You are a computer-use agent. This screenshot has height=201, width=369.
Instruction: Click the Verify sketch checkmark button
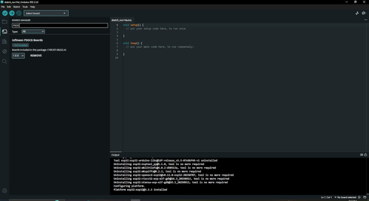tap(5, 13)
